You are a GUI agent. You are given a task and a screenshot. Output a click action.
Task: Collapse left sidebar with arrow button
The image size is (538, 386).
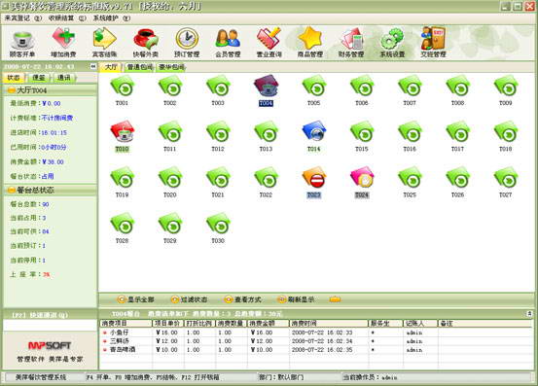coord(93,66)
